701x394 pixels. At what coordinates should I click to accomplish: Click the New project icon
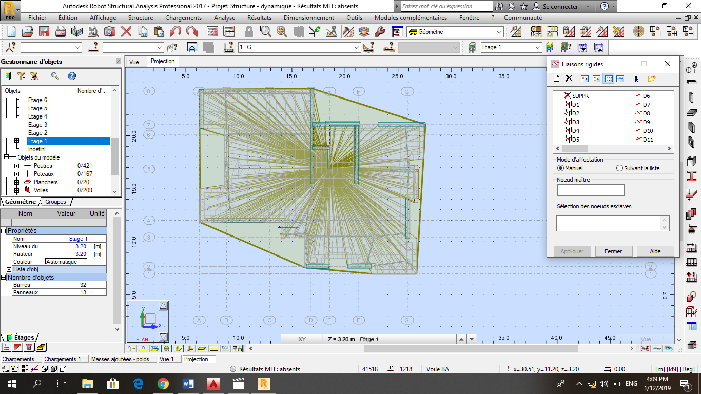point(11,32)
